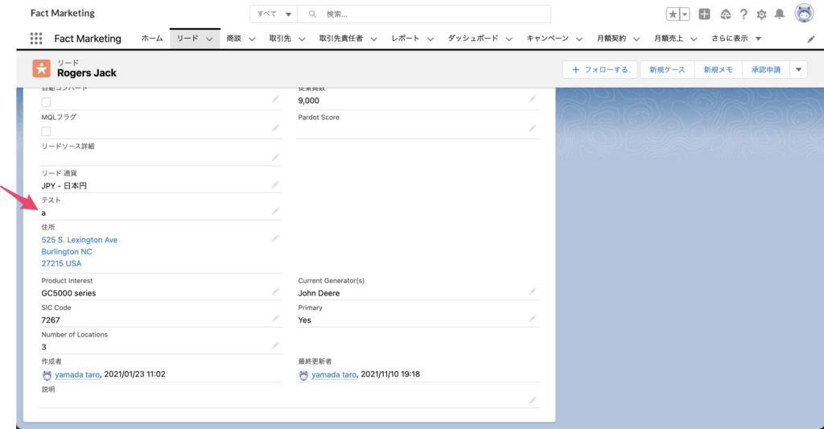Expand the 商談 tab chevron
824x429 pixels.
pyautogui.click(x=252, y=39)
